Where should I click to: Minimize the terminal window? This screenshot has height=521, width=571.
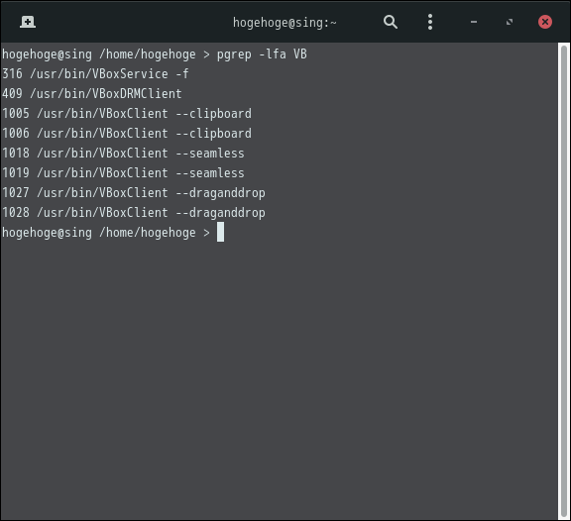point(474,22)
